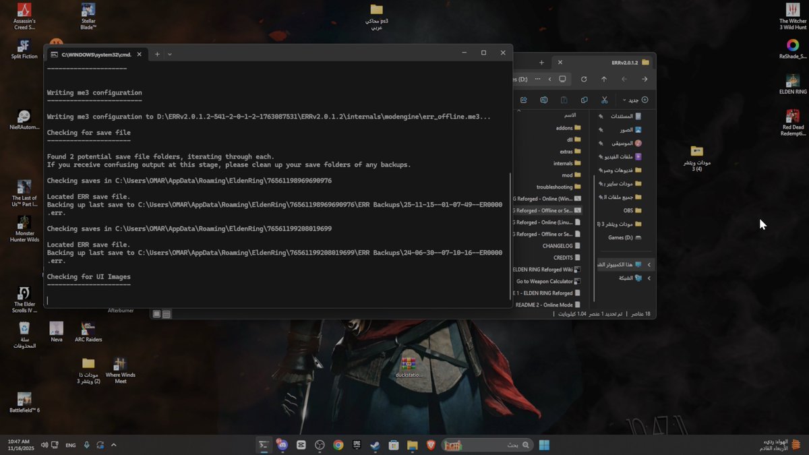Select the Battlefield 6 desktop shortcut

24,402
